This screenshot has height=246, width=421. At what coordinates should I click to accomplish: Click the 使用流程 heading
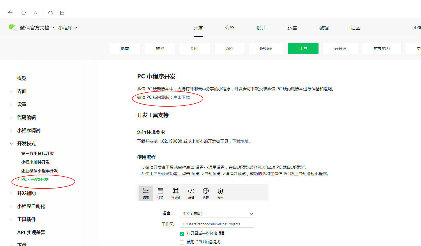pos(146,157)
